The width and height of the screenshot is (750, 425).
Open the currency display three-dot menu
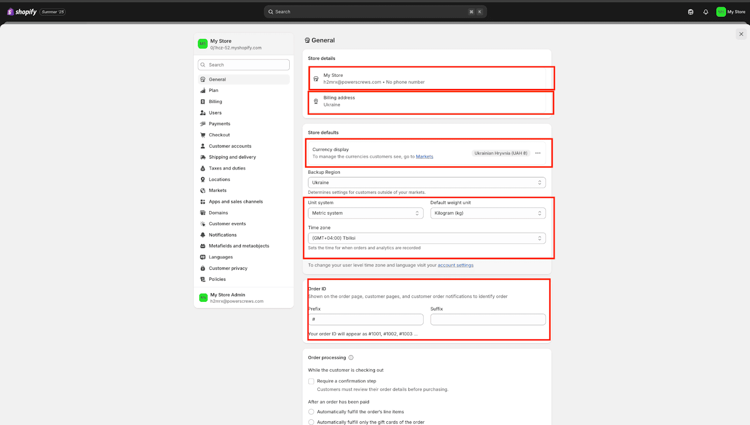point(538,153)
